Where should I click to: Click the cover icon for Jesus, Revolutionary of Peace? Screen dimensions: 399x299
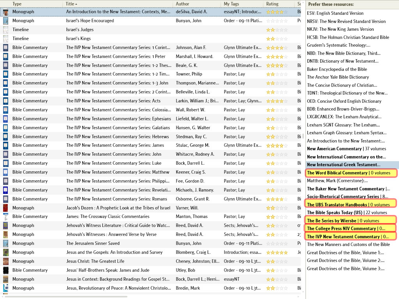[5, 288]
